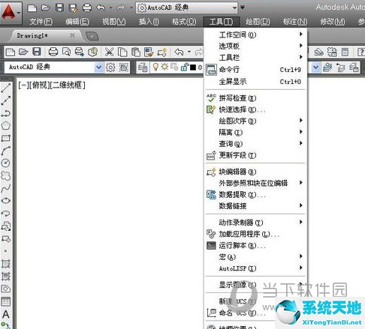Select the Multiline Text A tool
The image size is (365, 329).
(6, 314)
